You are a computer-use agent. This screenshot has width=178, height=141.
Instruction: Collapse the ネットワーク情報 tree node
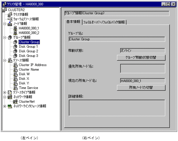(4, 97)
